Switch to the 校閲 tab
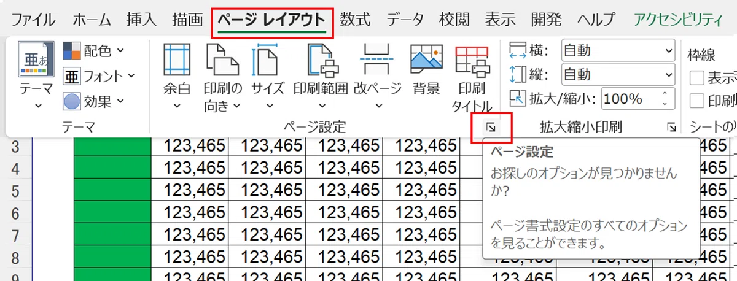The image size is (737, 281). click(x=454, y=19)
